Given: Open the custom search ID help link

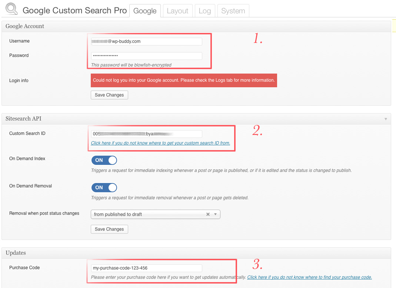Looking at the screenshot, I should tap(160, 143).
